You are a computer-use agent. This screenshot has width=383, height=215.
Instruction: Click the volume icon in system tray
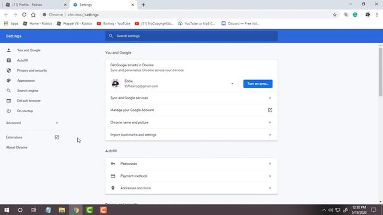click(331, 210)
